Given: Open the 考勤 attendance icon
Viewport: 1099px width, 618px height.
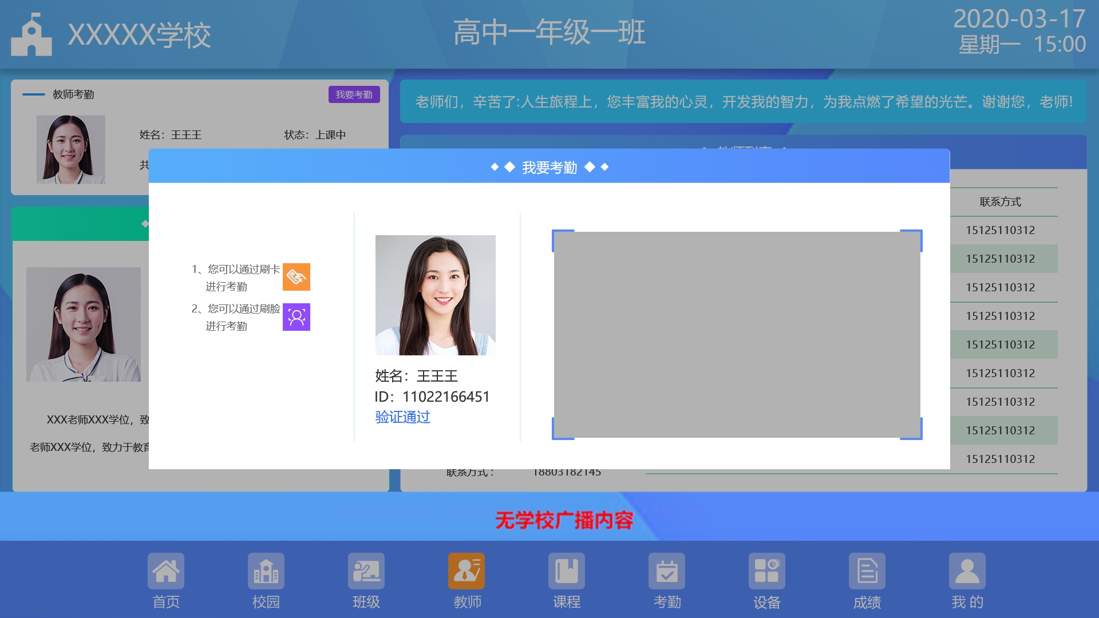Looking at the screenshot, I should coord(667,571).
